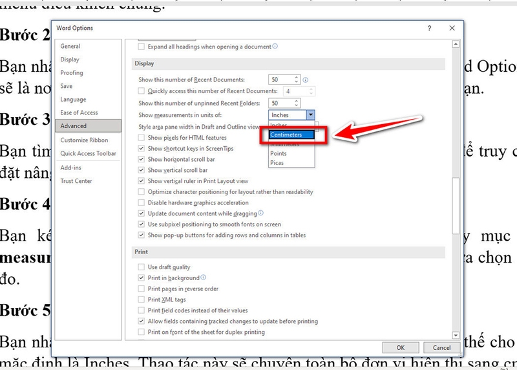The image size is (517, 370).
Task: Toggle Show vertical ruler in Print Layout
Action: tap(141, 181)
